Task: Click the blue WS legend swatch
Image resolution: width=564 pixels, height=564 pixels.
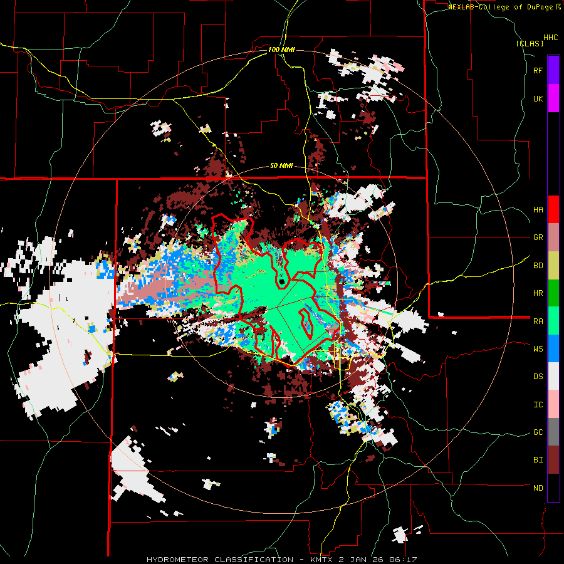Action: (x=553, y=348)
